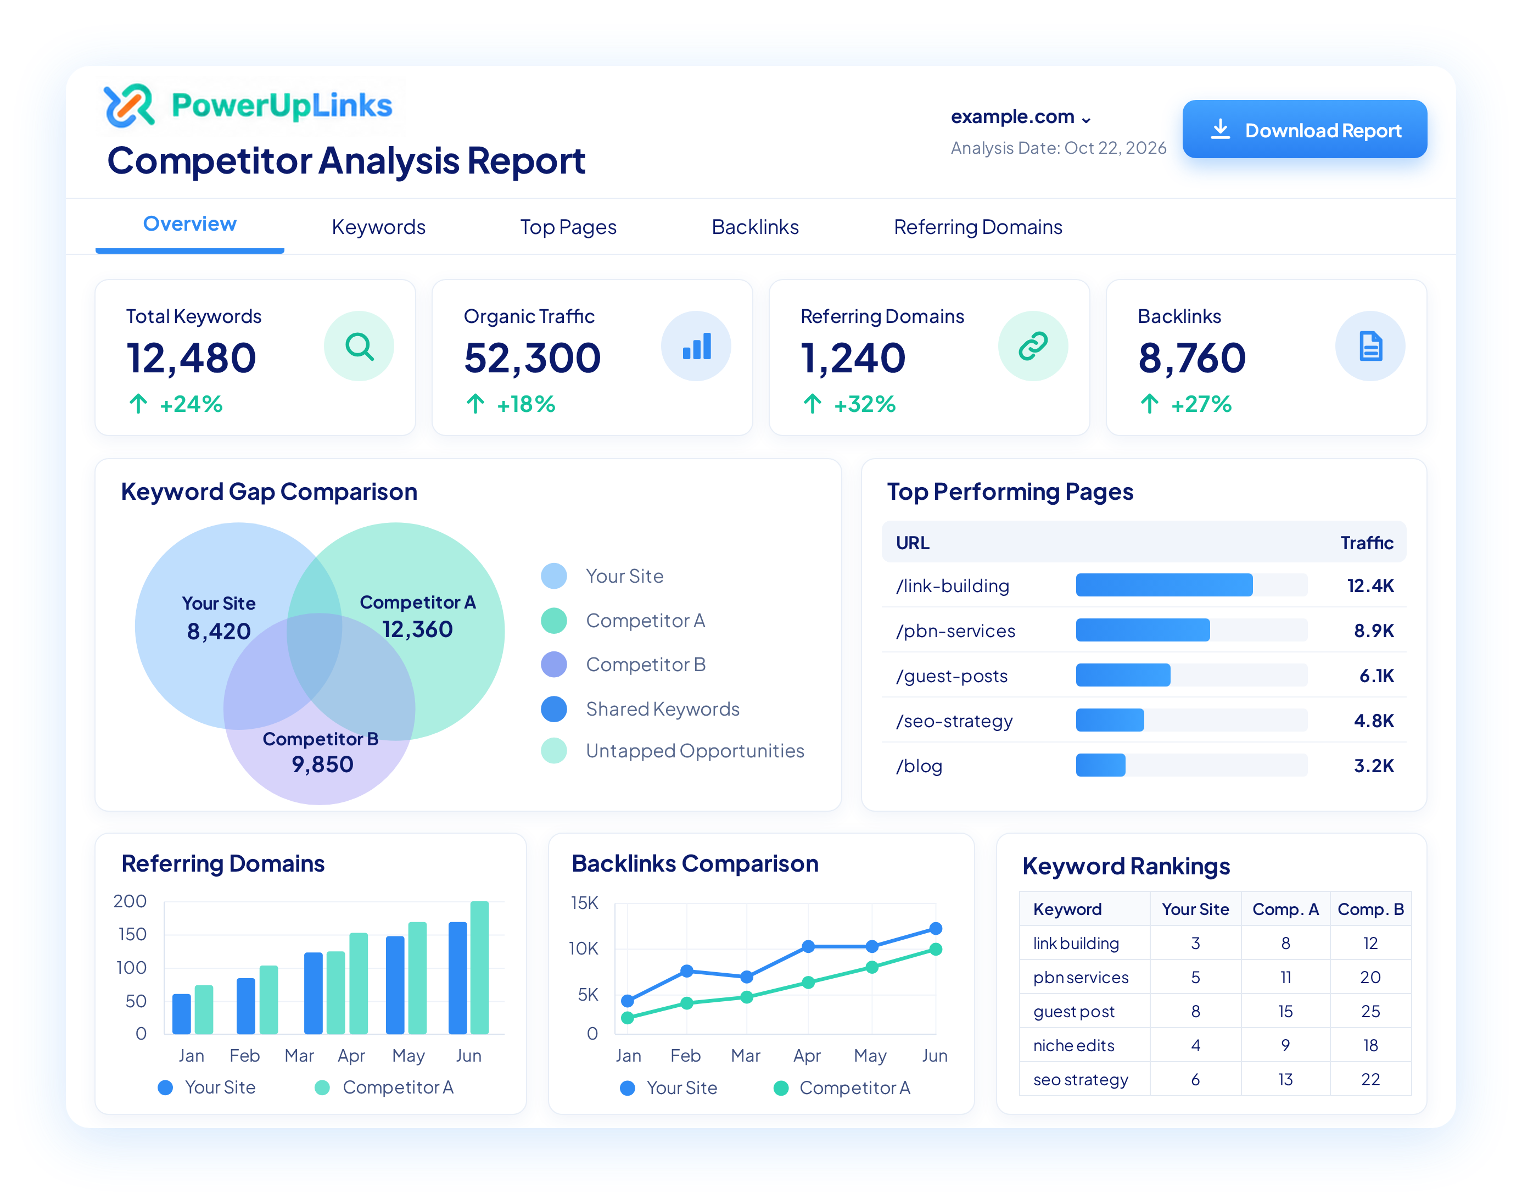Open the Referring Domains tab
Image resolution: width=1522 pixels, height=1194 pixels.
click(x=978, y=227)
